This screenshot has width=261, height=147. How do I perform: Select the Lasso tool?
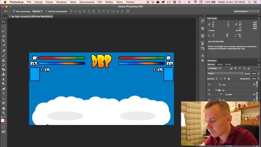(x=4, y=31)
